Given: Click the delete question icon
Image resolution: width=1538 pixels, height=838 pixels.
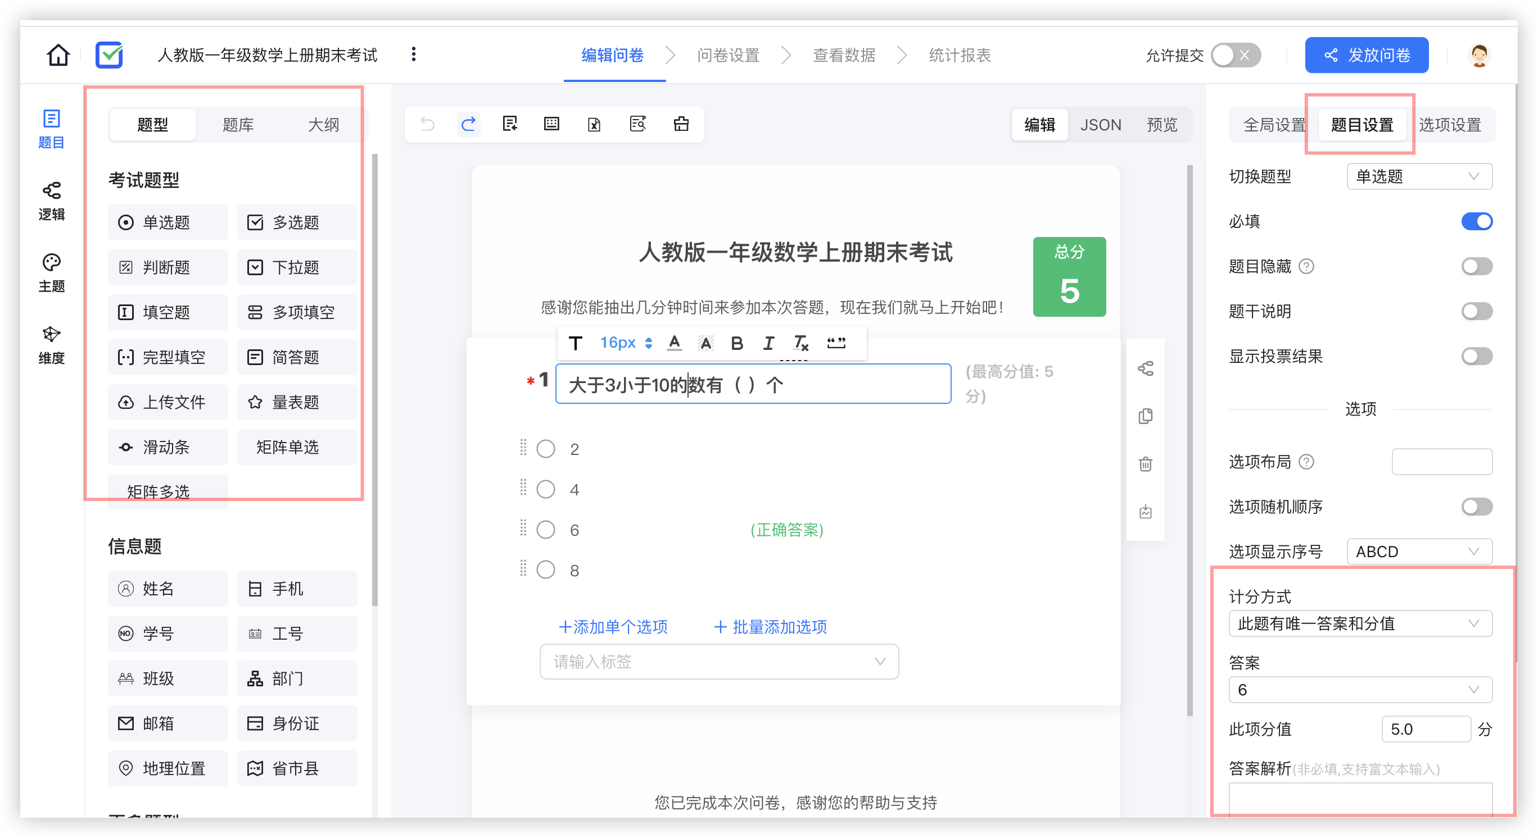Looking at the screenshot, I should pyautogui.click(x=1150, y=462).
